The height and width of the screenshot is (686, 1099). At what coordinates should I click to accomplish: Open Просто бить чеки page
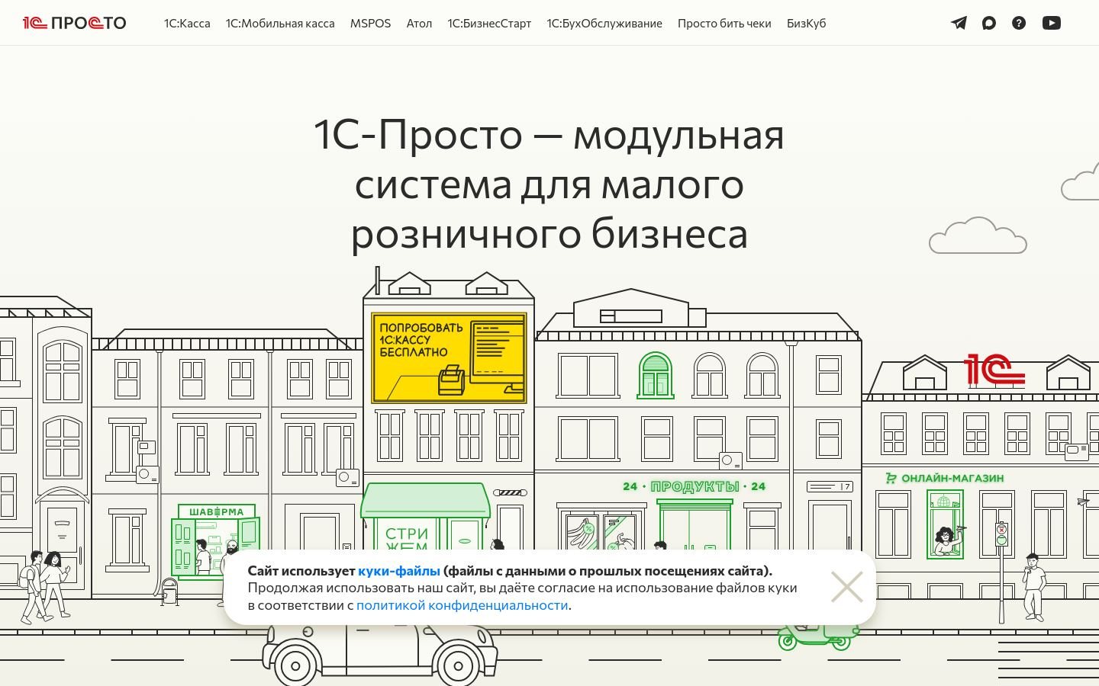[724, 24]
